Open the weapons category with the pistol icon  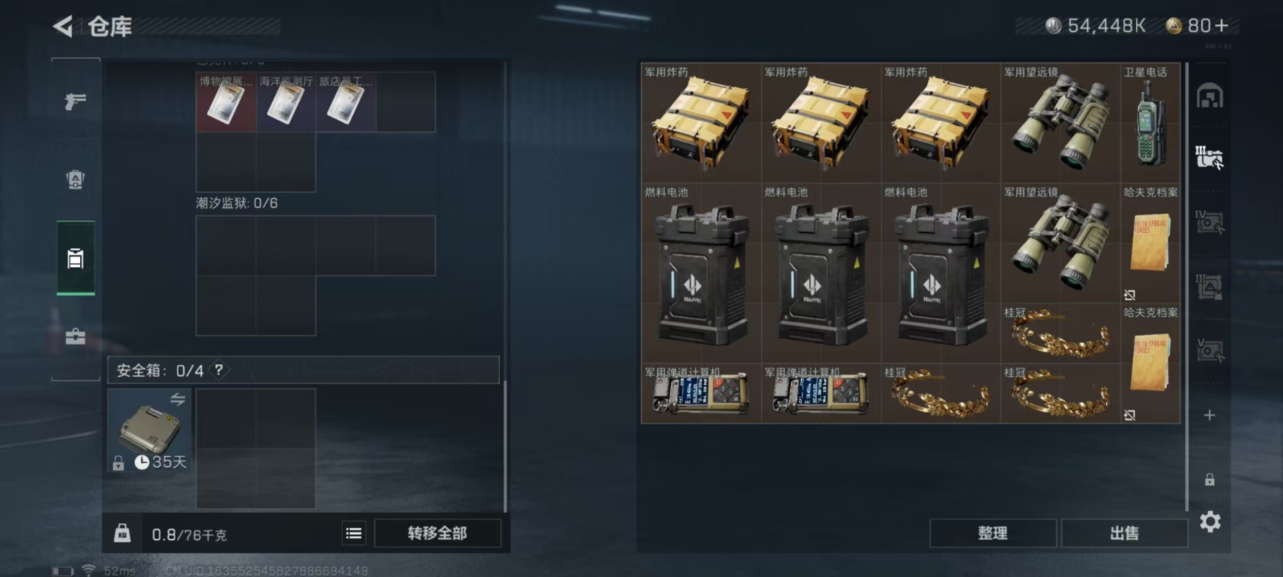point(76,101)
